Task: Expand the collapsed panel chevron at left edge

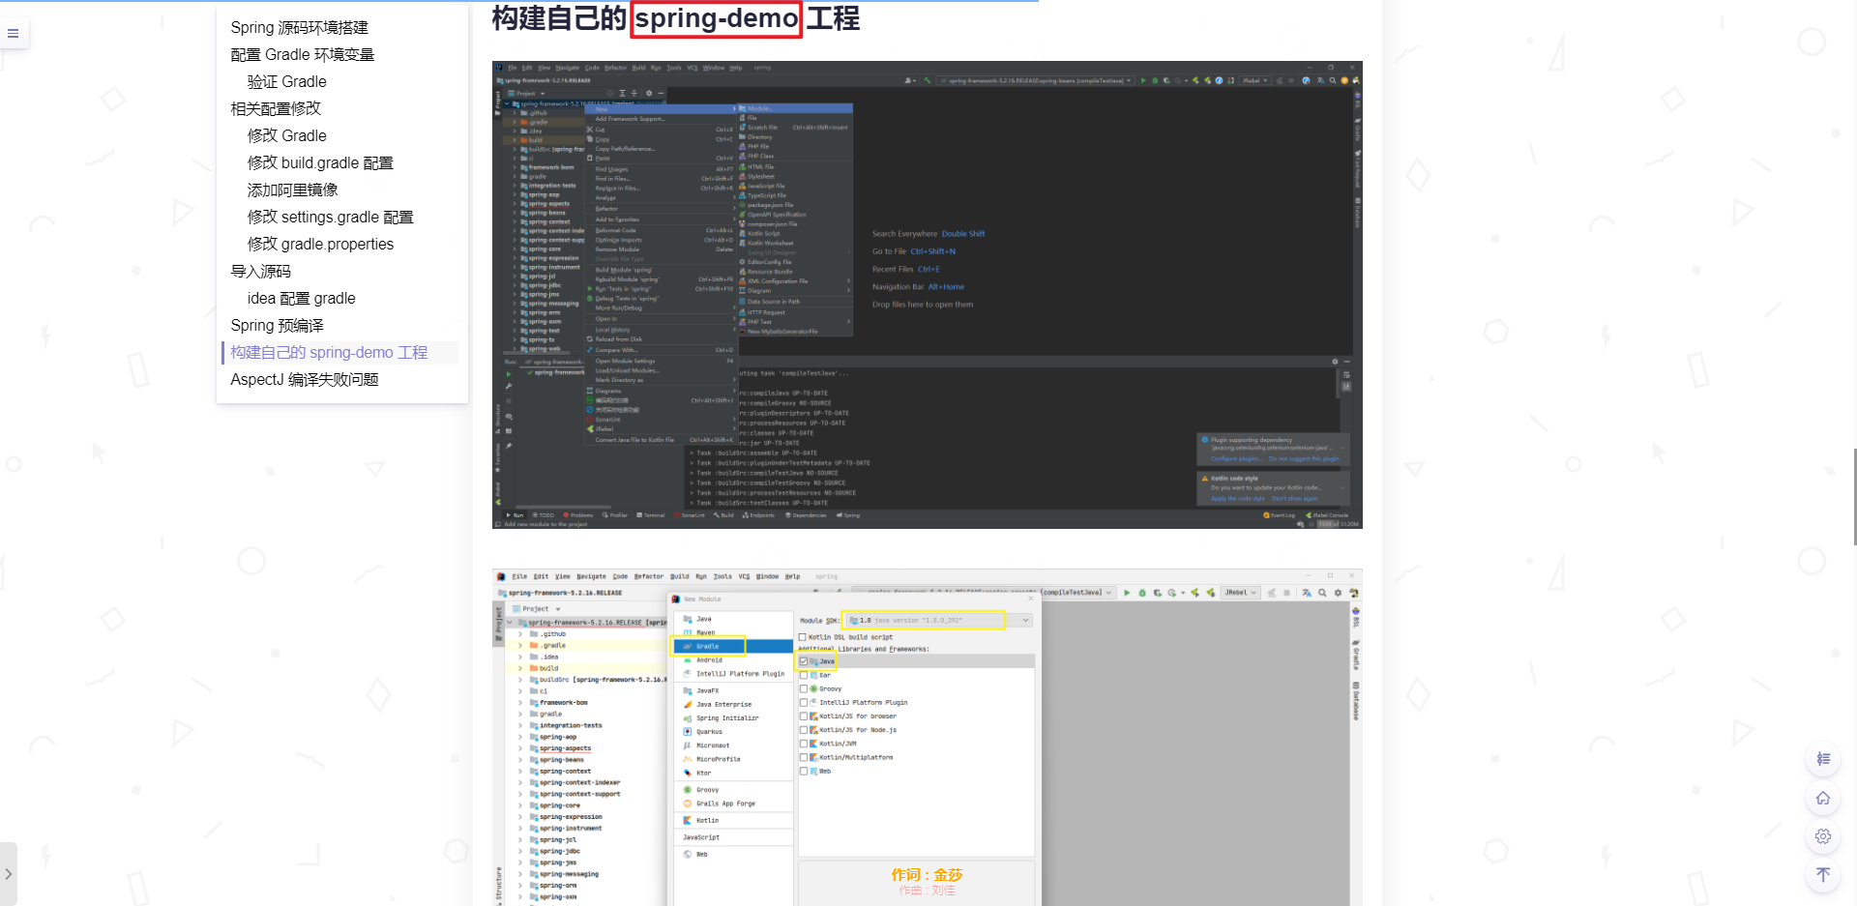Action: [8, 874]
